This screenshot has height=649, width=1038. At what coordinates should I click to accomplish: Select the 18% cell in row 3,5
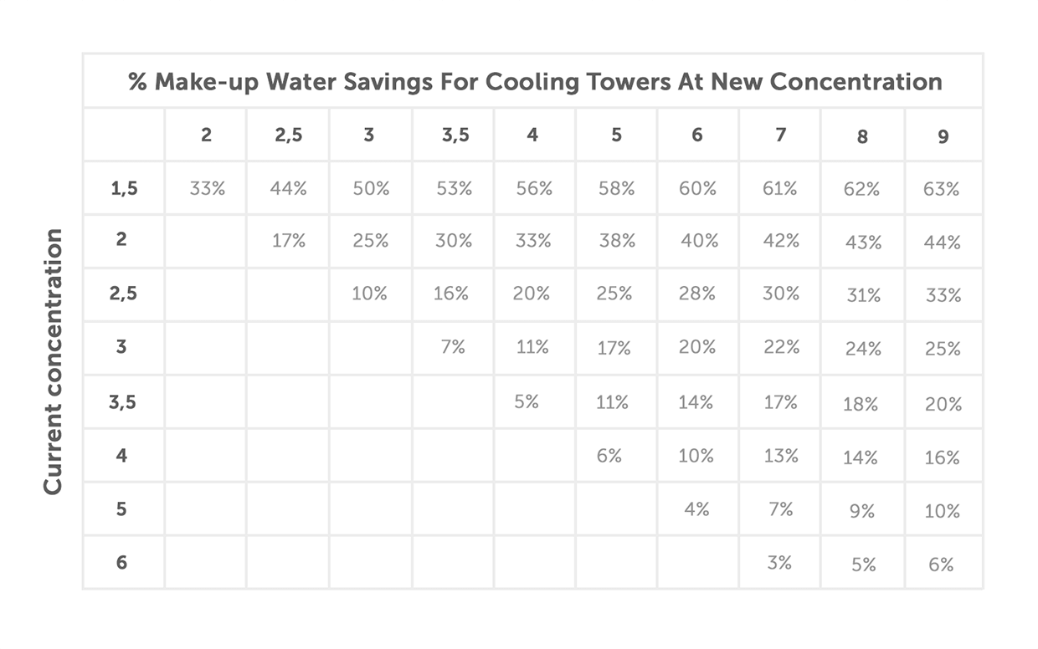(x=861, y=405)
